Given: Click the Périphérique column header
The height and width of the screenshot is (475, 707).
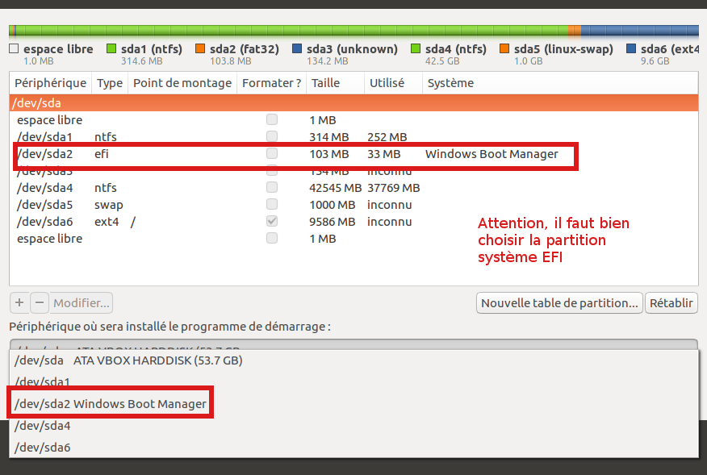Looking at the screenshot, I should [50, 83].
